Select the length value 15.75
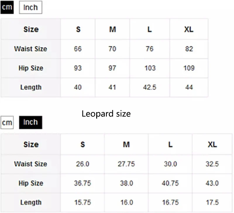Viewport: 234px width, 213px height. coord(82,202)
